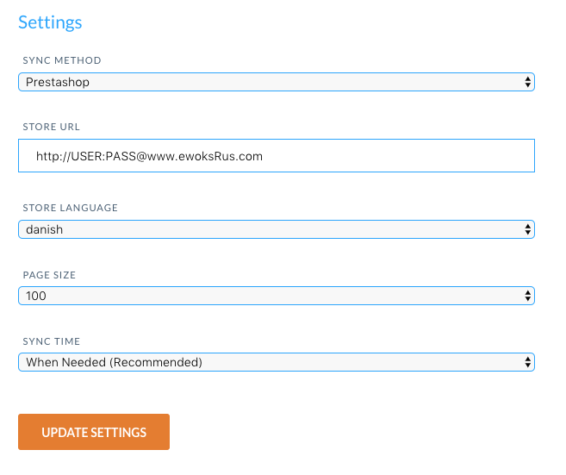The image size is (566, 475).
Task: Click the SYNC METHOD label
Action: click(61, 60)
